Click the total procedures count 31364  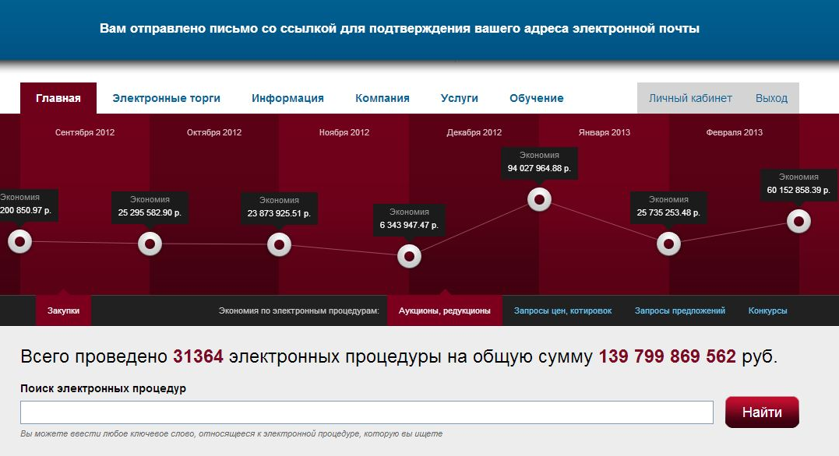(198, 356)
